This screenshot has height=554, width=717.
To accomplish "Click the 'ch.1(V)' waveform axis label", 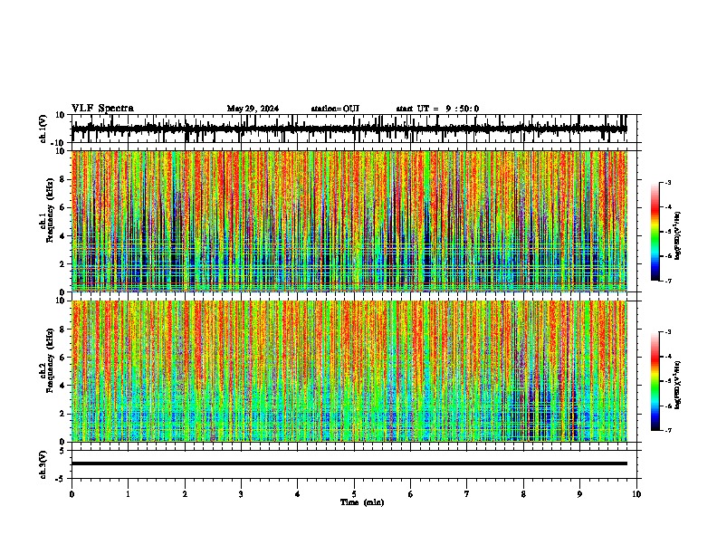I will pyautogui.click(x=43, y=129).
